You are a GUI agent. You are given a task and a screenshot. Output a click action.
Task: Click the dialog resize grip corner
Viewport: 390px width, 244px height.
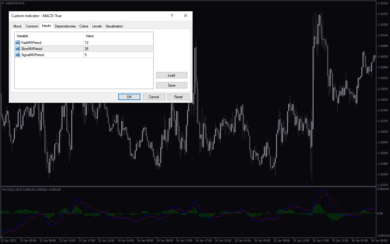click(x=191, y=101)
